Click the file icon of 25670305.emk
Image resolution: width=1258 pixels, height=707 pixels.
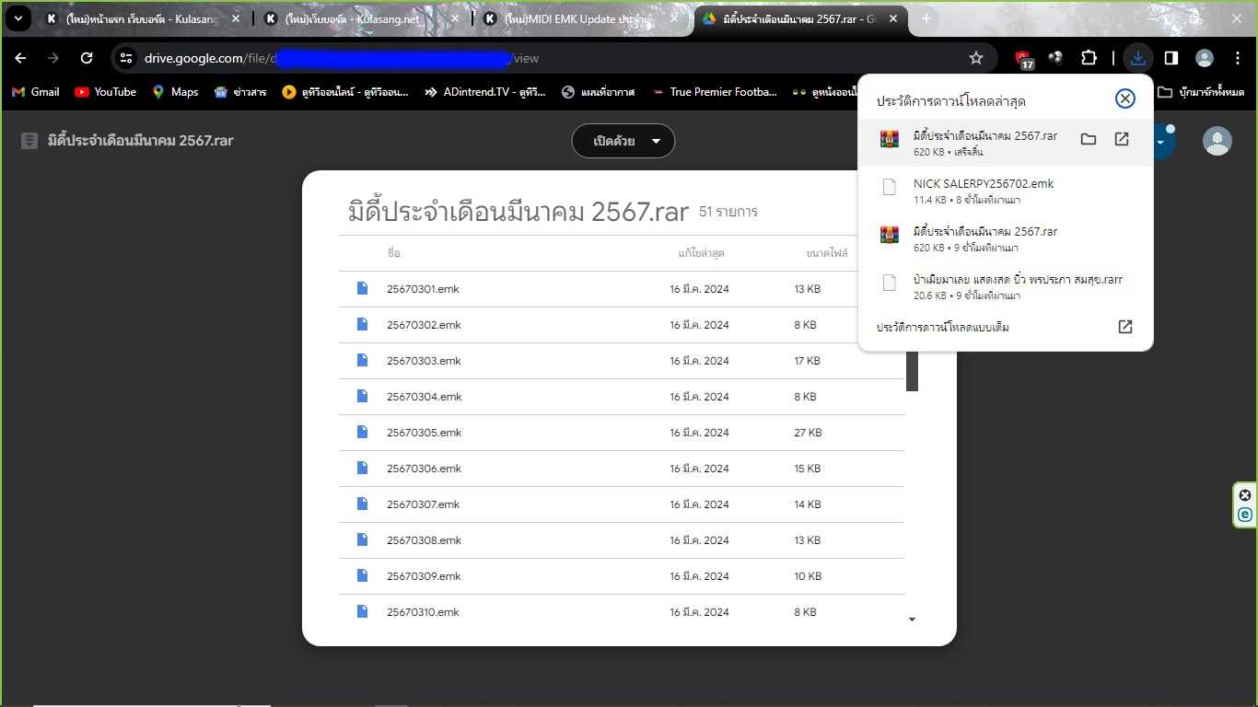362,432
